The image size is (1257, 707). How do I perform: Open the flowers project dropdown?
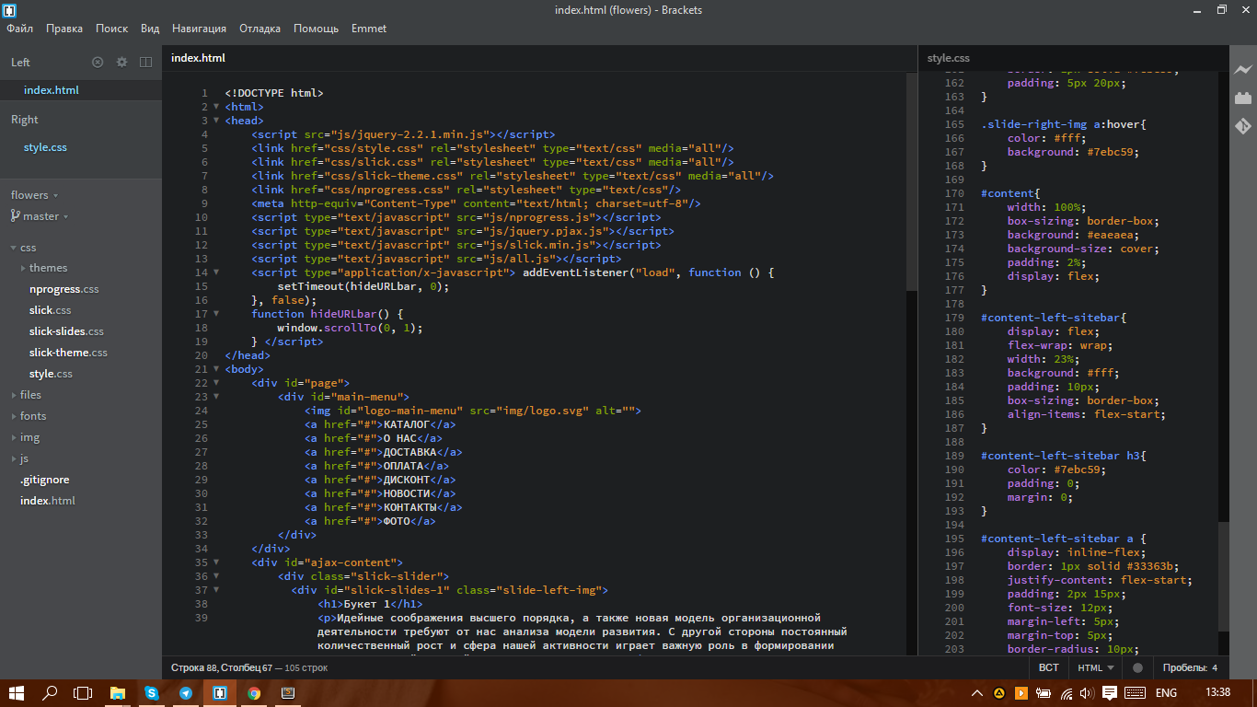point(35,195)
